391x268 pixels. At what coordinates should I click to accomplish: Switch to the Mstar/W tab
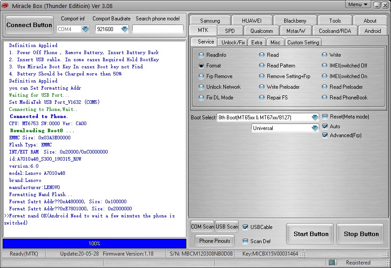[296, 31]
